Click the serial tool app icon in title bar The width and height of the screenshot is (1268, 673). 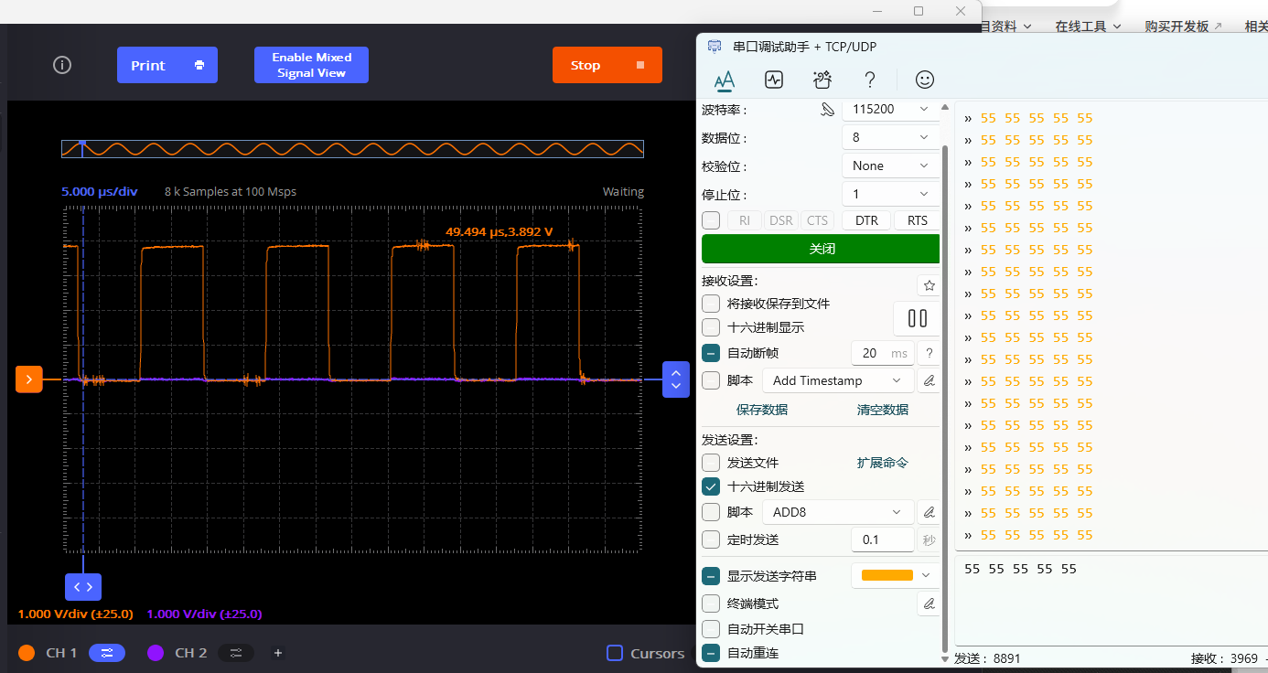[715, 47]
